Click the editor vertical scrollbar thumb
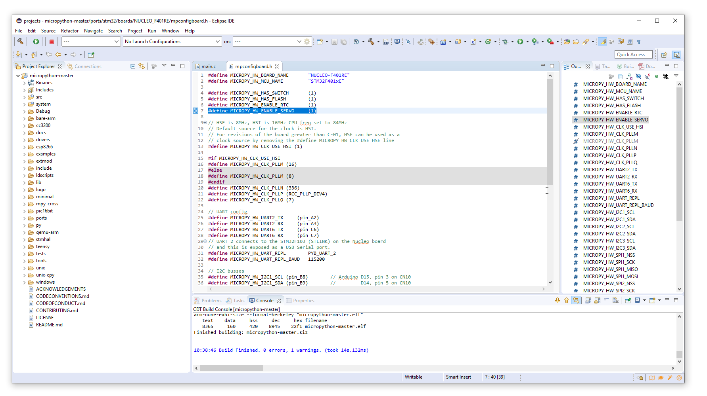This screenshot has width=707, height=396. point(550,131)
